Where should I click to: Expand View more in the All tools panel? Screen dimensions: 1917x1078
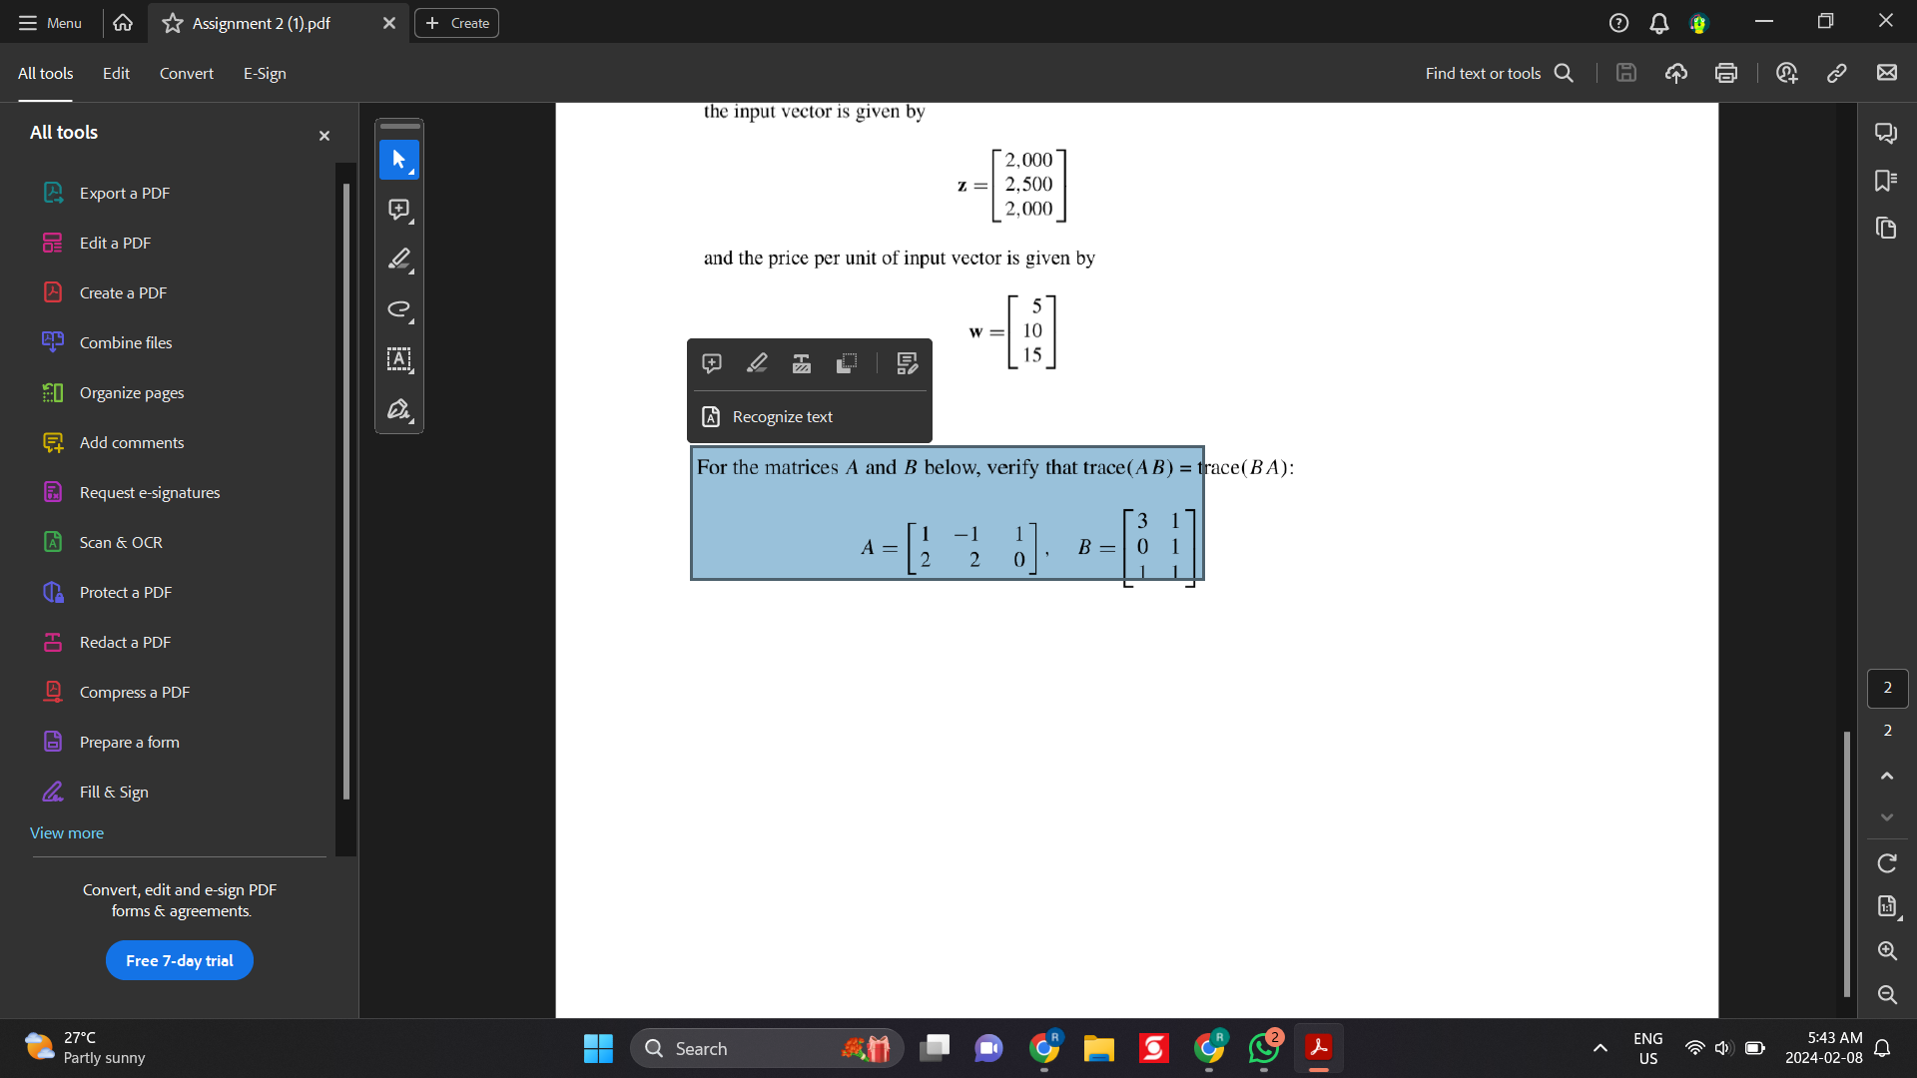(x=66, y=832)
